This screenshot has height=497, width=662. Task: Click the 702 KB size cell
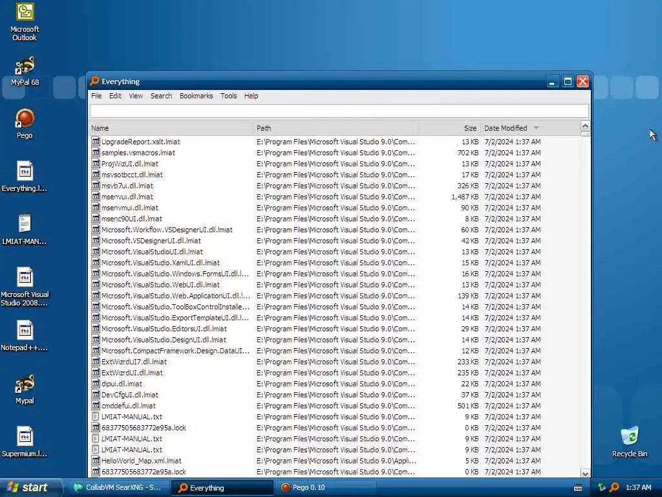tap(468, 153)
